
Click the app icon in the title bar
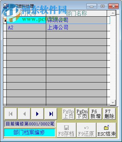(6, 6)
